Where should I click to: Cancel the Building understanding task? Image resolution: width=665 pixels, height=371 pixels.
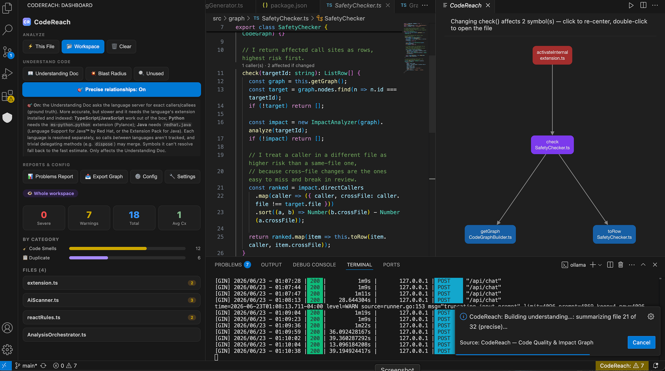tap(641, 342)
